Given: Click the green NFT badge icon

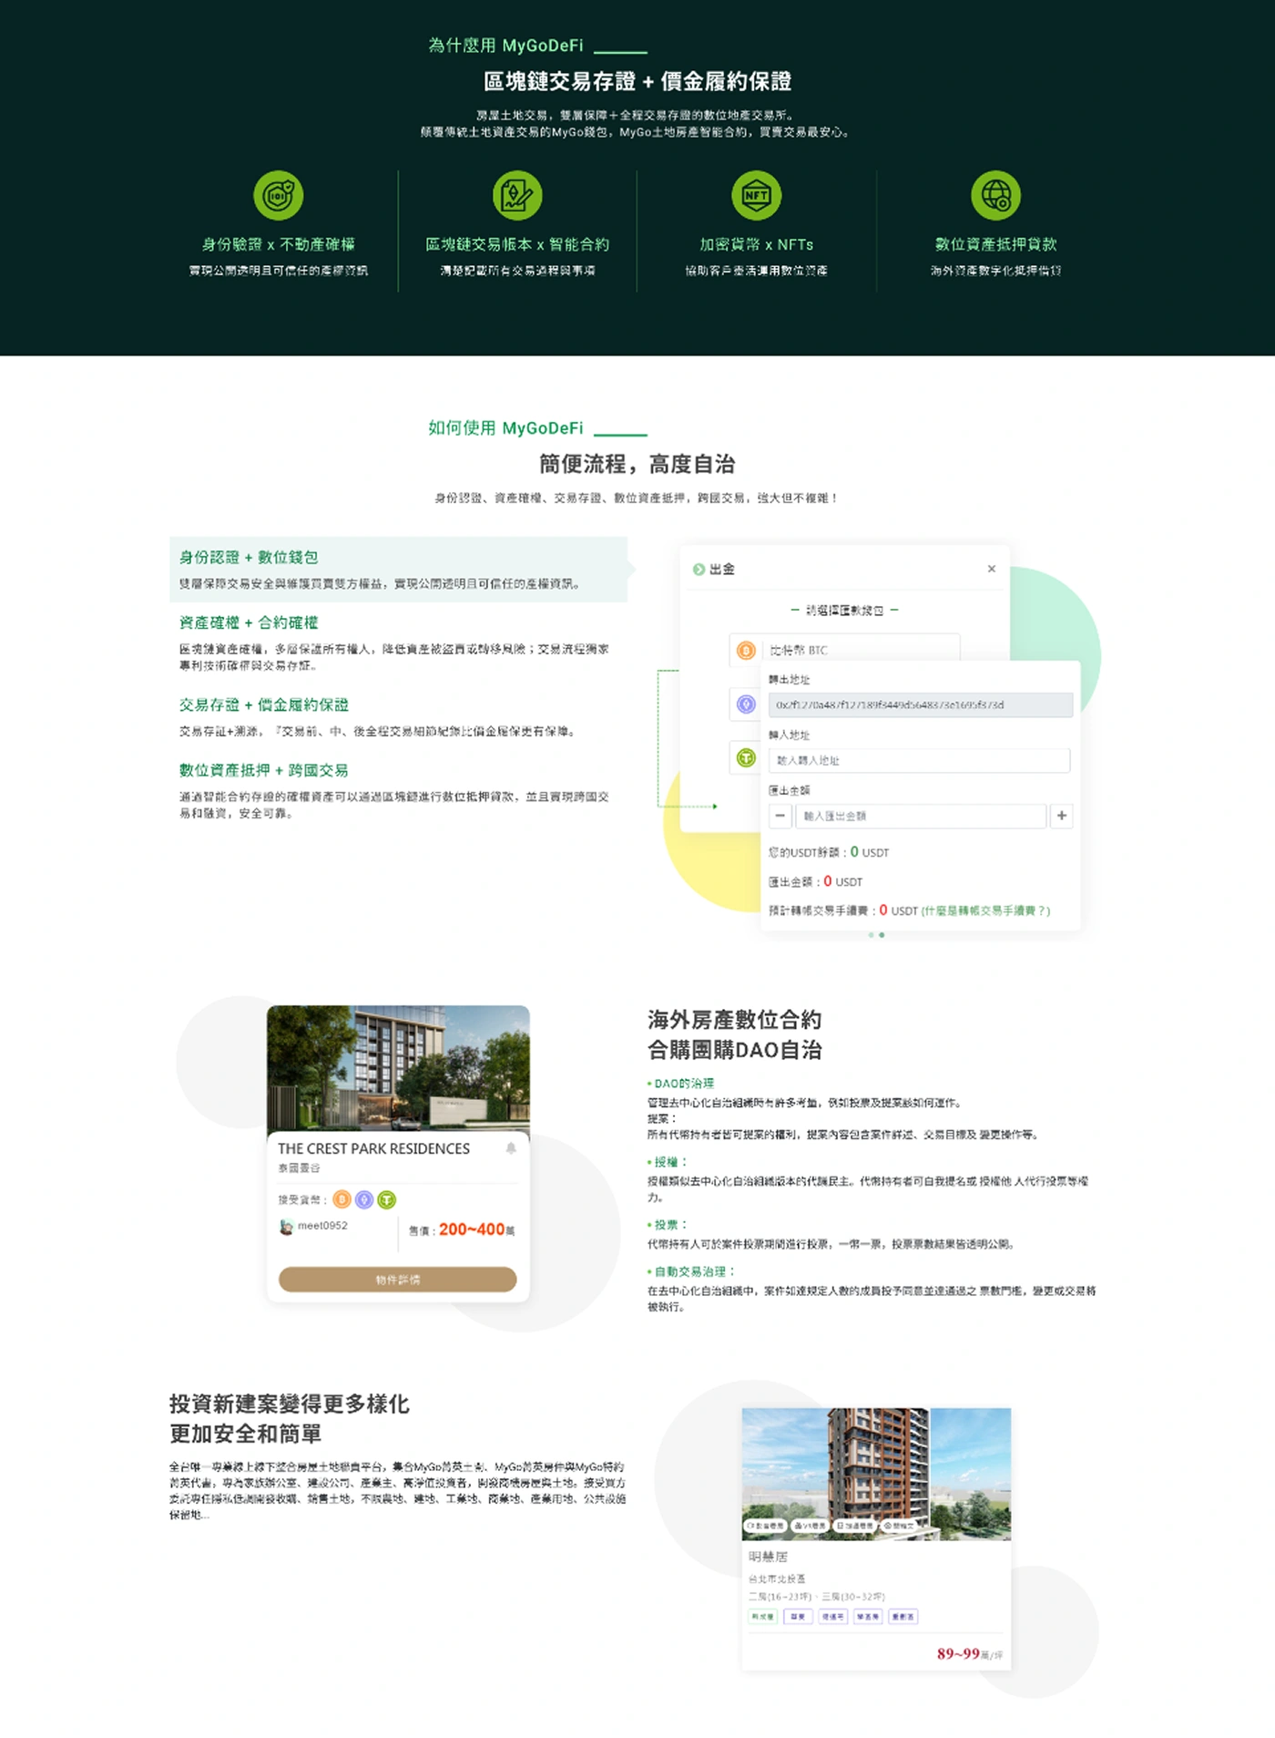Looking at the screenshot, I should tap(756, 195).
